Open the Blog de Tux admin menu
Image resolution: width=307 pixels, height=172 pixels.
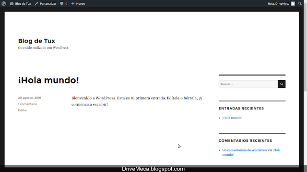pyautogui.click(x=20, y=3)
